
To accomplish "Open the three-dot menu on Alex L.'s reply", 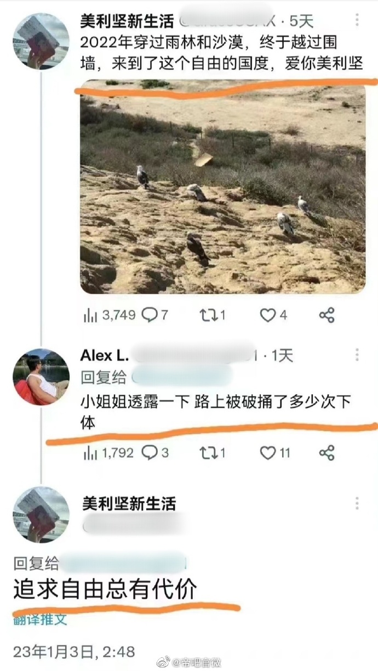I will tap(357, 355).
